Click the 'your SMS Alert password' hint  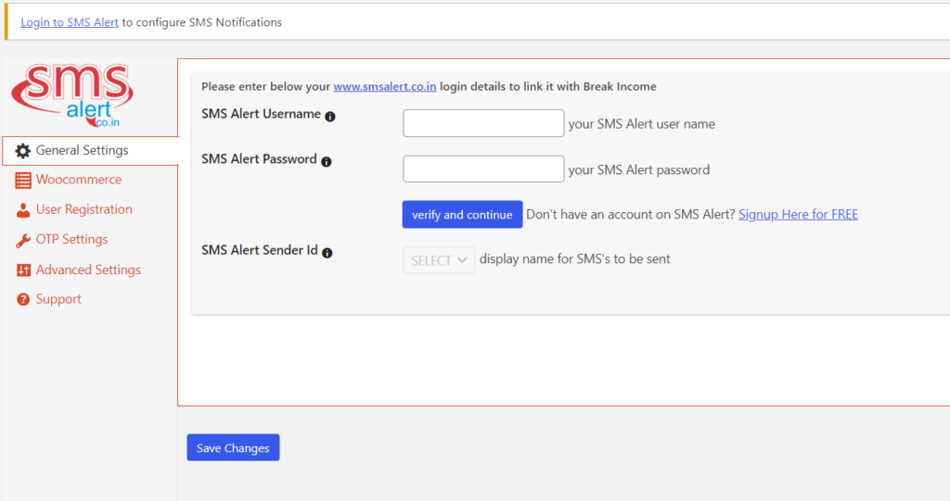639,170
